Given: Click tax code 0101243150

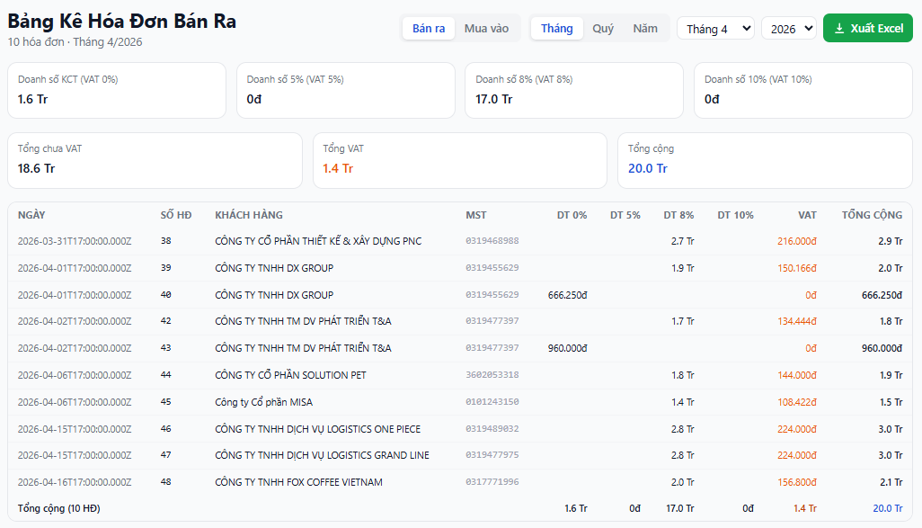Looking at the screenshot, I should click(x=492, y=402).
